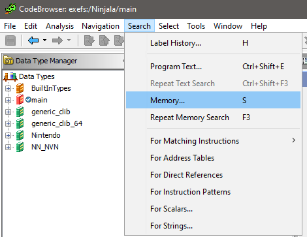Click the Data Types bookshelf root icon
Image resolution: width=307 pixels, height=237 pixels.
10,76
